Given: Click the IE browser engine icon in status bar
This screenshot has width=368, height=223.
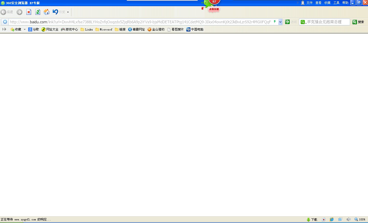Looking at the screenshot, I should pos(332,219).
